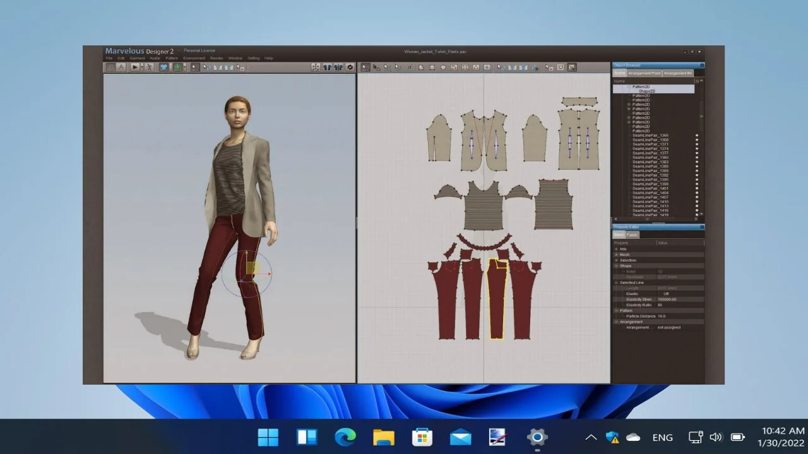Open the Windows Start menu
Viewport: 808px width, 454px height.
coord(268,437)
